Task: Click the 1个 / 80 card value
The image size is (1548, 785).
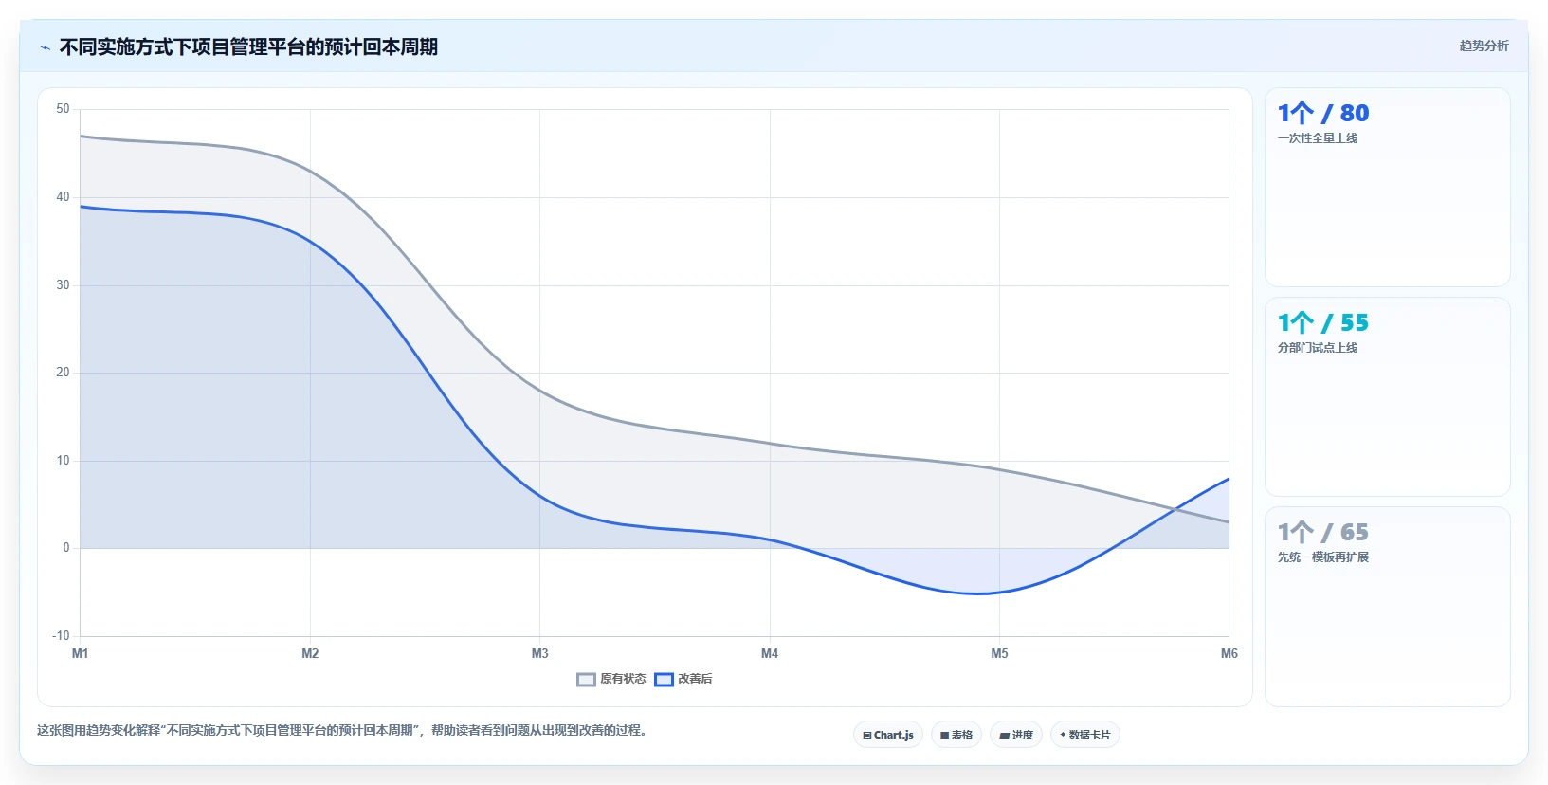Action: pos(1323,114)
